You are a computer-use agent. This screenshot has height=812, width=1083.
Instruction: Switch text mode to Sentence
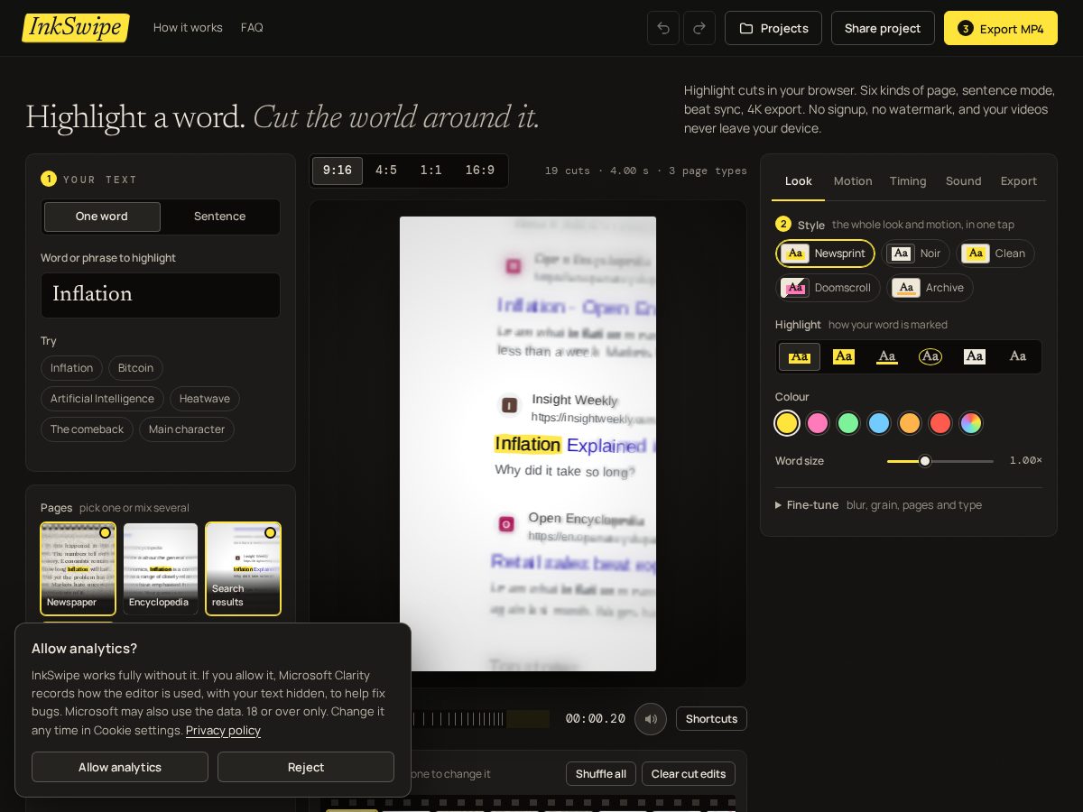(x=219, y=217)
